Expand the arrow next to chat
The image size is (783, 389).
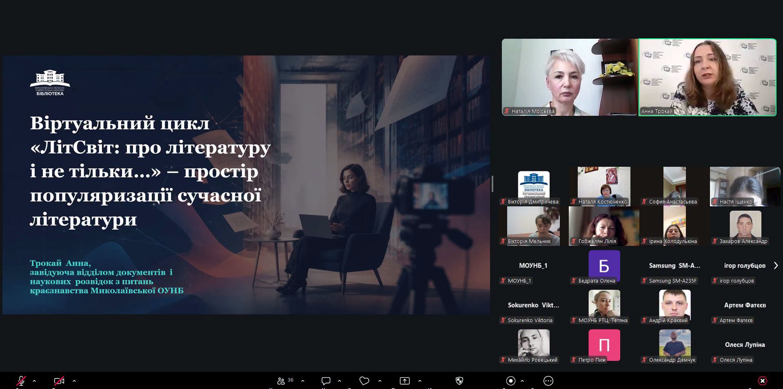[339, 381]
